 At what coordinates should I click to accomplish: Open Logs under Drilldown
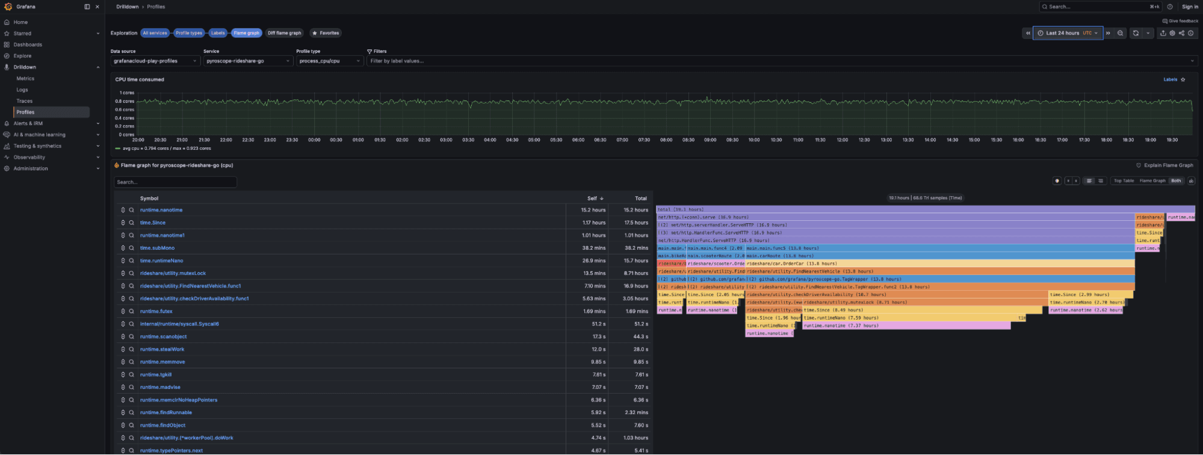pyautogui.click(x=22, y=90)
